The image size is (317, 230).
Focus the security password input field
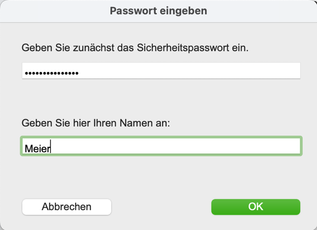161,71
